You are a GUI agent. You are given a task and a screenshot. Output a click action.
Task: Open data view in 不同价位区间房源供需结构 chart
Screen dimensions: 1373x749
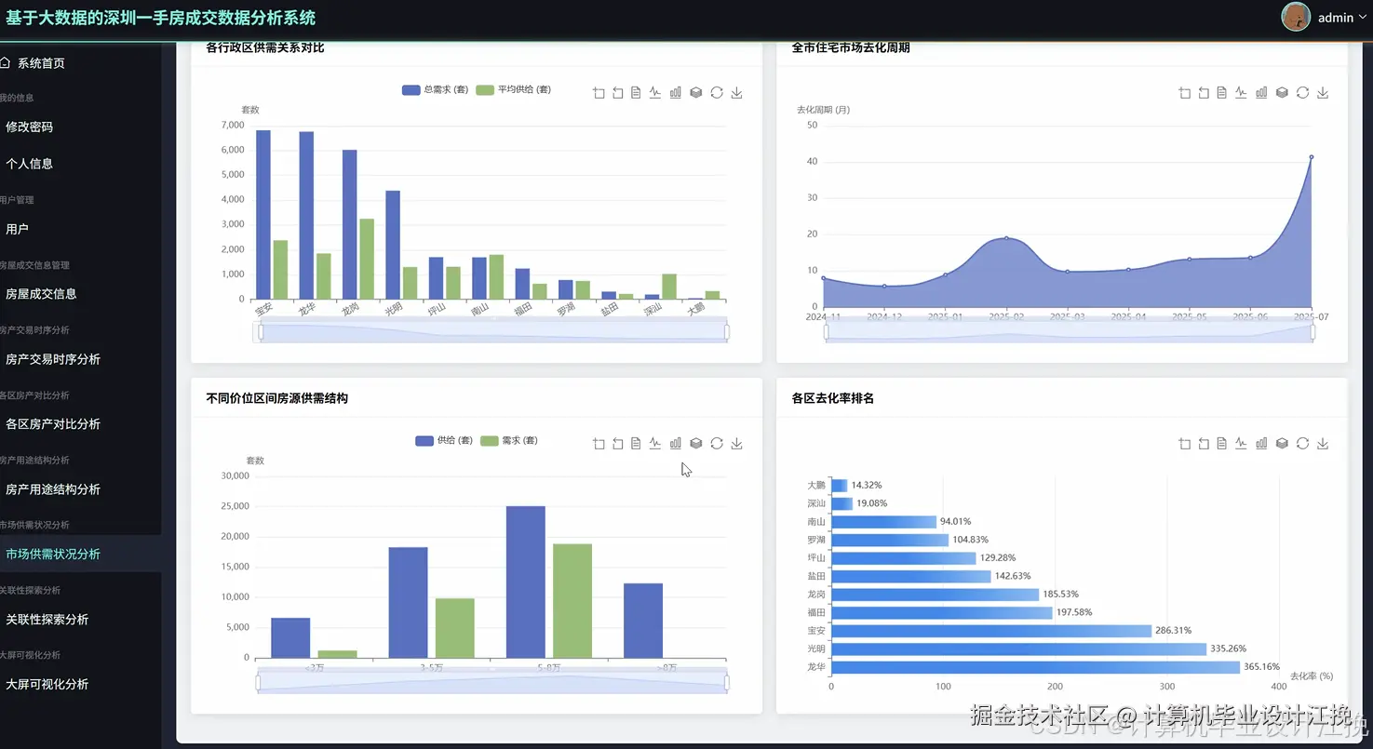[636, 444]
